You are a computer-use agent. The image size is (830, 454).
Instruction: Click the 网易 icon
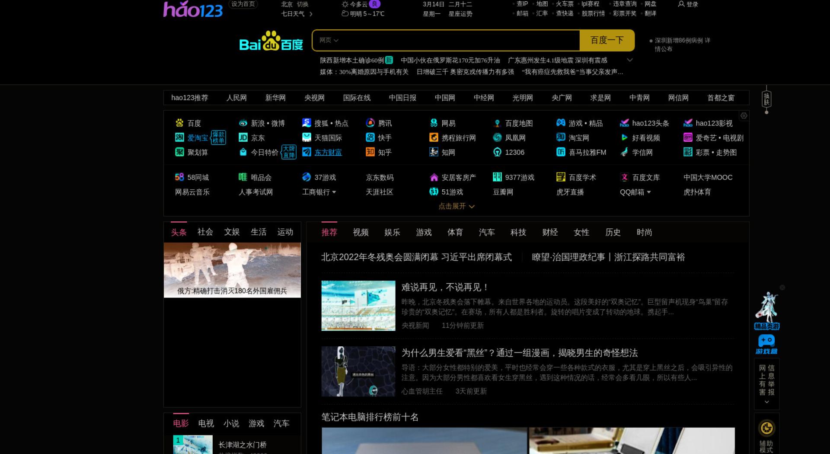[x=434, y=123]
